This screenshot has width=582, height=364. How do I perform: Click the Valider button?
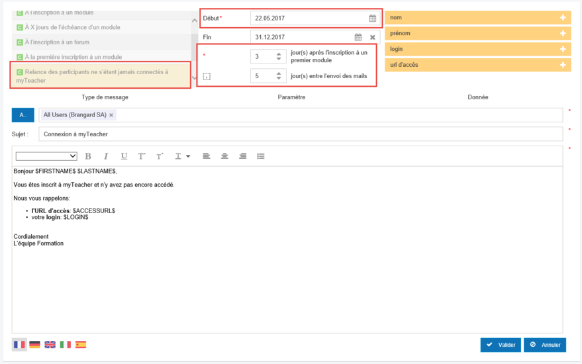tap(500, 345)
